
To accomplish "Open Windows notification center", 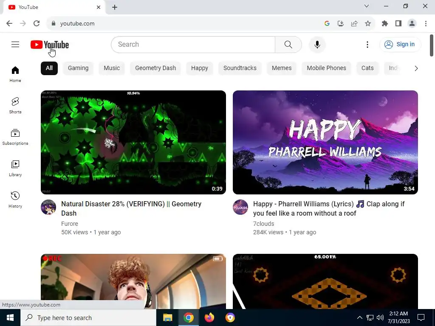I will [x=421, y=318].
